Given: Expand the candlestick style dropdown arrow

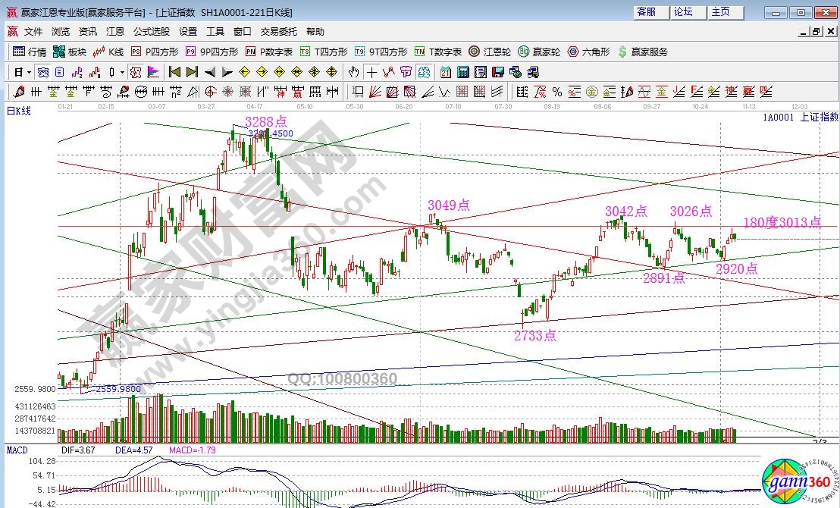Looking at the screenshot, I should pyautogui.click(x=123, y=72).
